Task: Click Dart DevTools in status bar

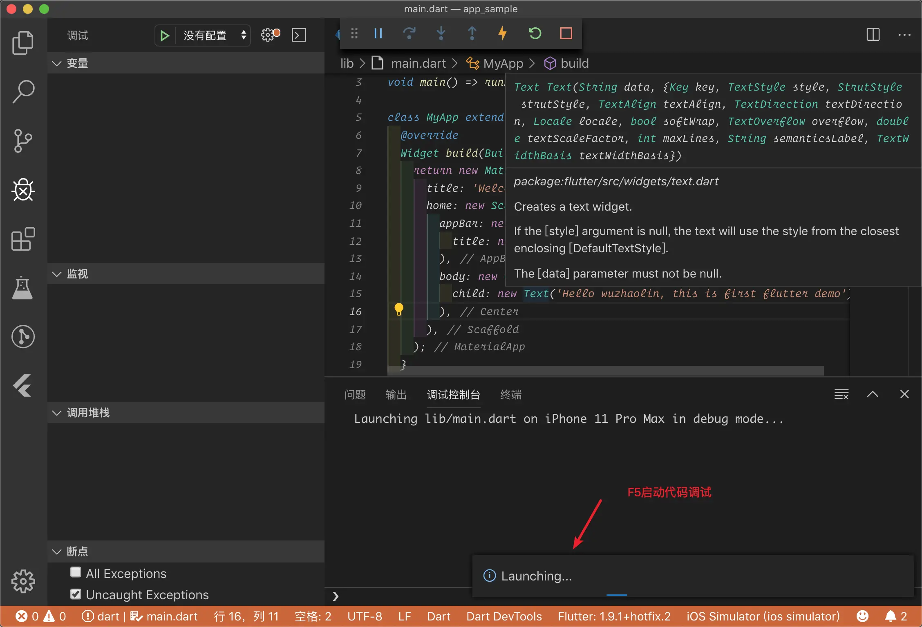Action: [504, 616]
